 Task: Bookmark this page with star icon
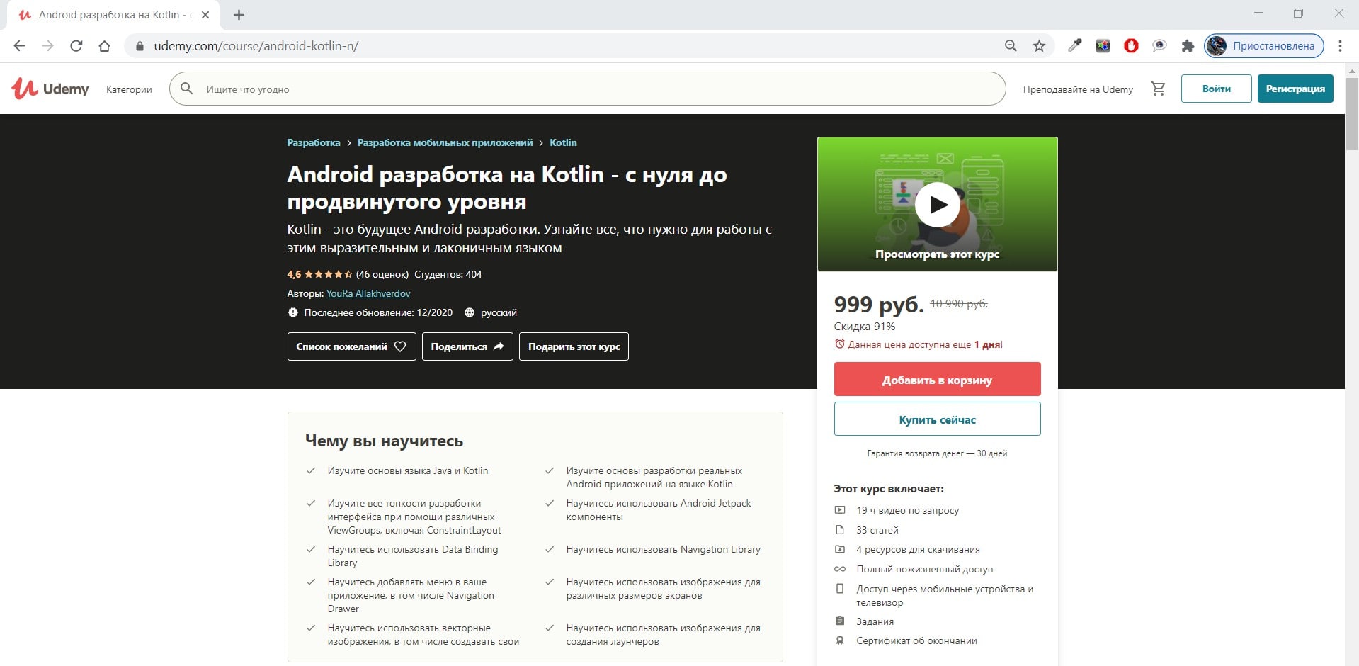(1039, 46)
